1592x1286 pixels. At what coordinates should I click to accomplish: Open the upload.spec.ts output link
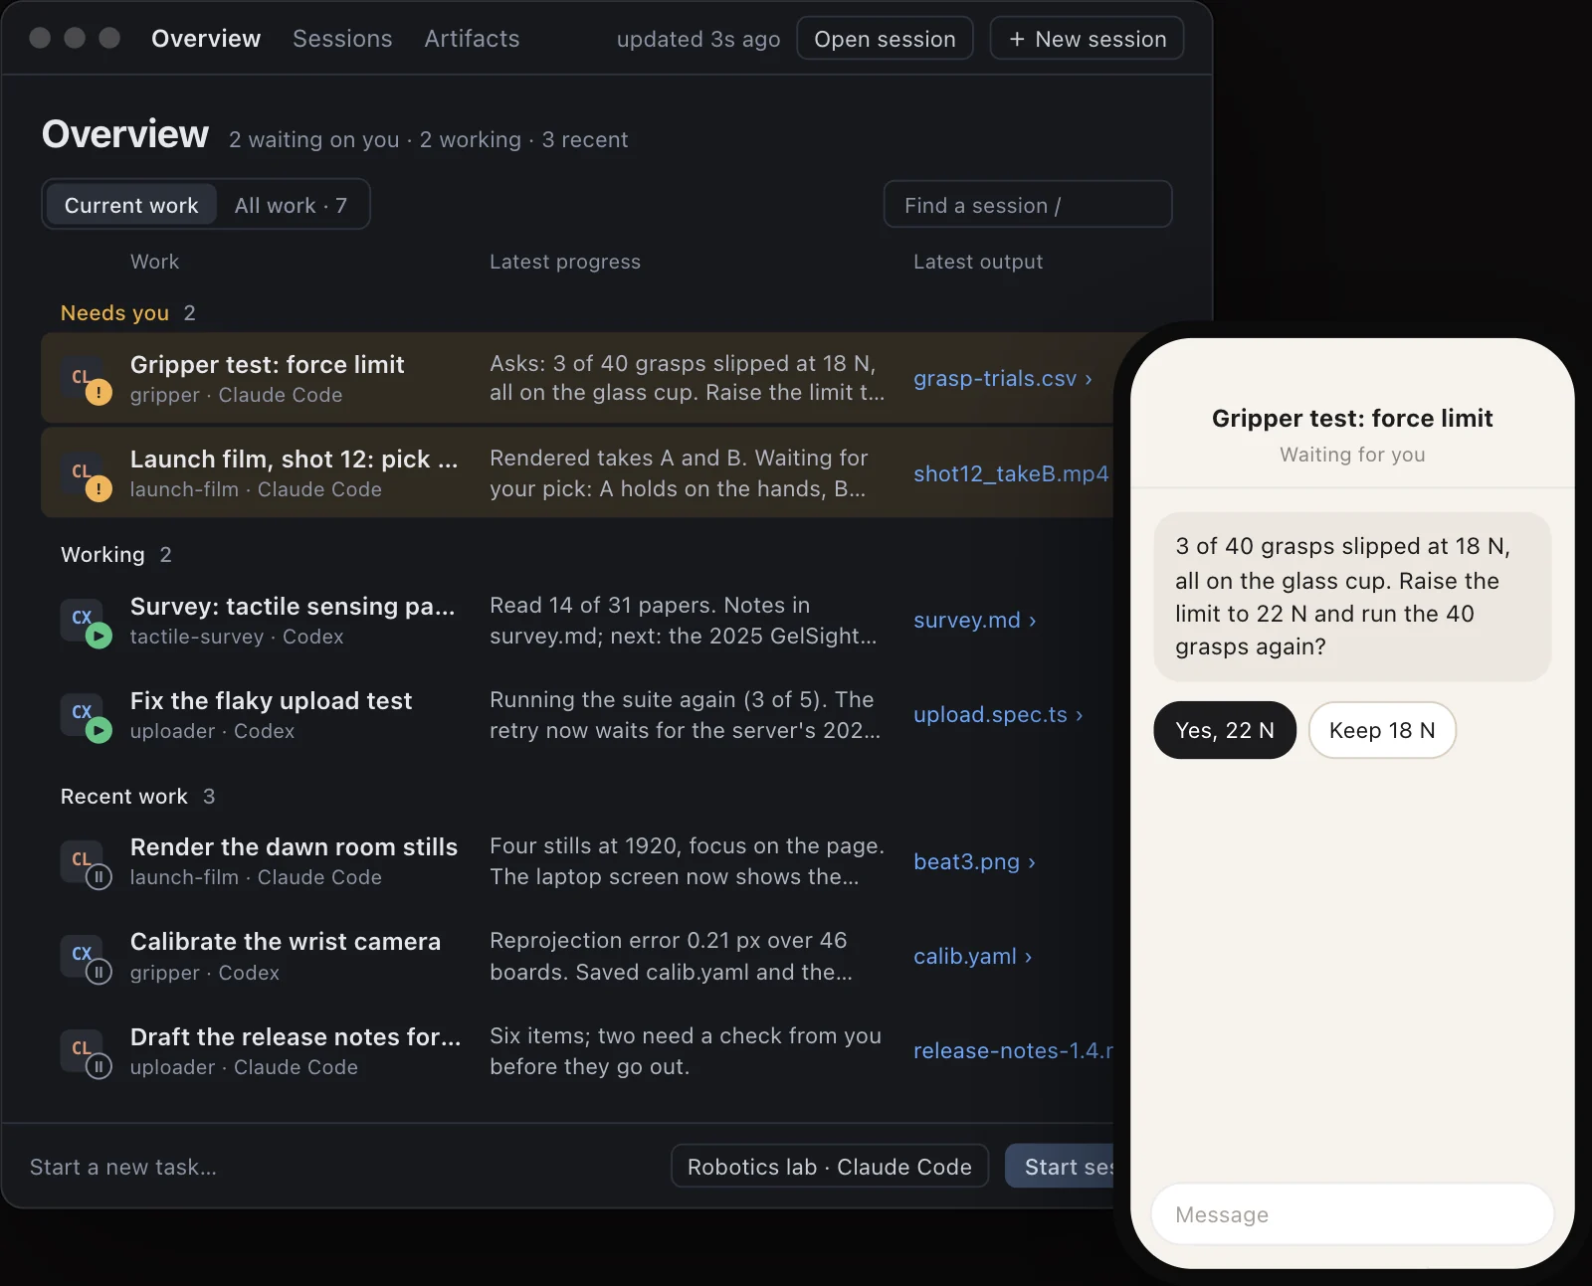(x=998, y=715)
